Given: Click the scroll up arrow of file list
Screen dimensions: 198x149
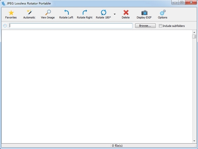Looking at the screenshot, I should click(x=194, y=32).
